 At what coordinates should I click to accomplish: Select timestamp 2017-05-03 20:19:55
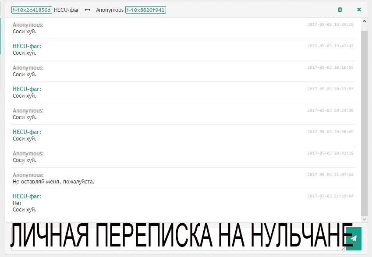pos(330,67)
